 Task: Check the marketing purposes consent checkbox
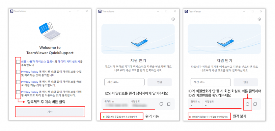click(x=18, y=92)
